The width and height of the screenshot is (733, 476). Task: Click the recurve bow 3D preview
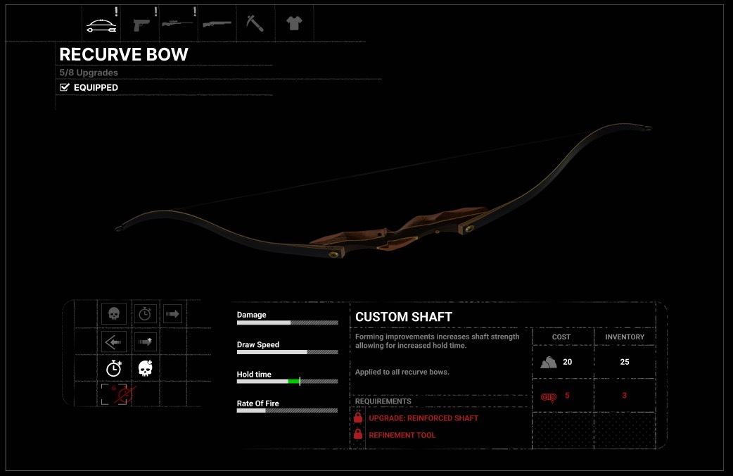point(383,192)
